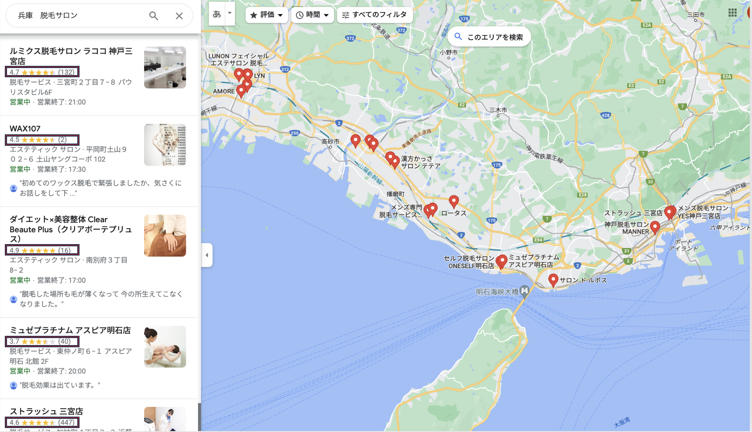Clear the search with the X icon
Viewport: 752px width, 432px height.
[179, 16]
